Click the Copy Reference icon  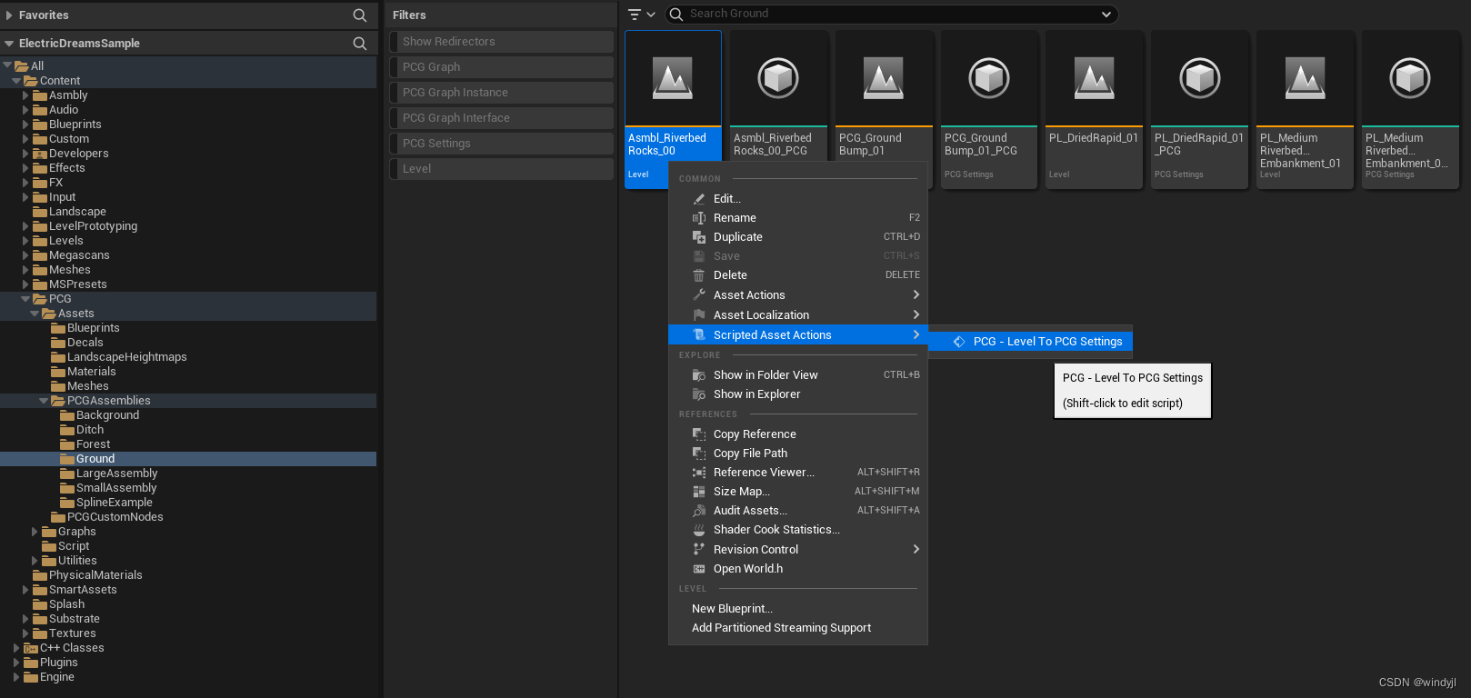[x=699, y=434]
